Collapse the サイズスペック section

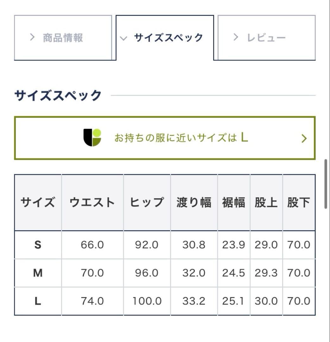(166, 37)
